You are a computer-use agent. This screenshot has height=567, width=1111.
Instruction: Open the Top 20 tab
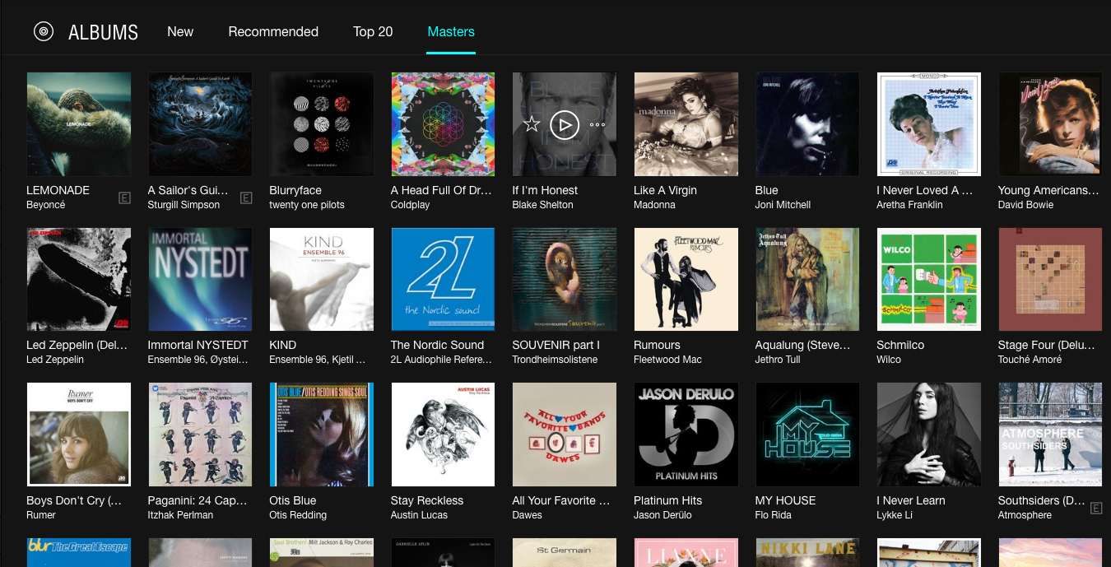point(373,31)
